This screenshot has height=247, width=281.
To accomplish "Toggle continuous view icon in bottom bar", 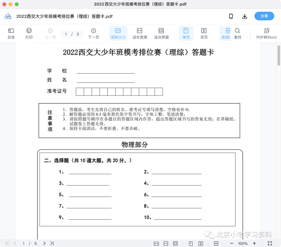I will pyautogui.click(x=216, y=244).
